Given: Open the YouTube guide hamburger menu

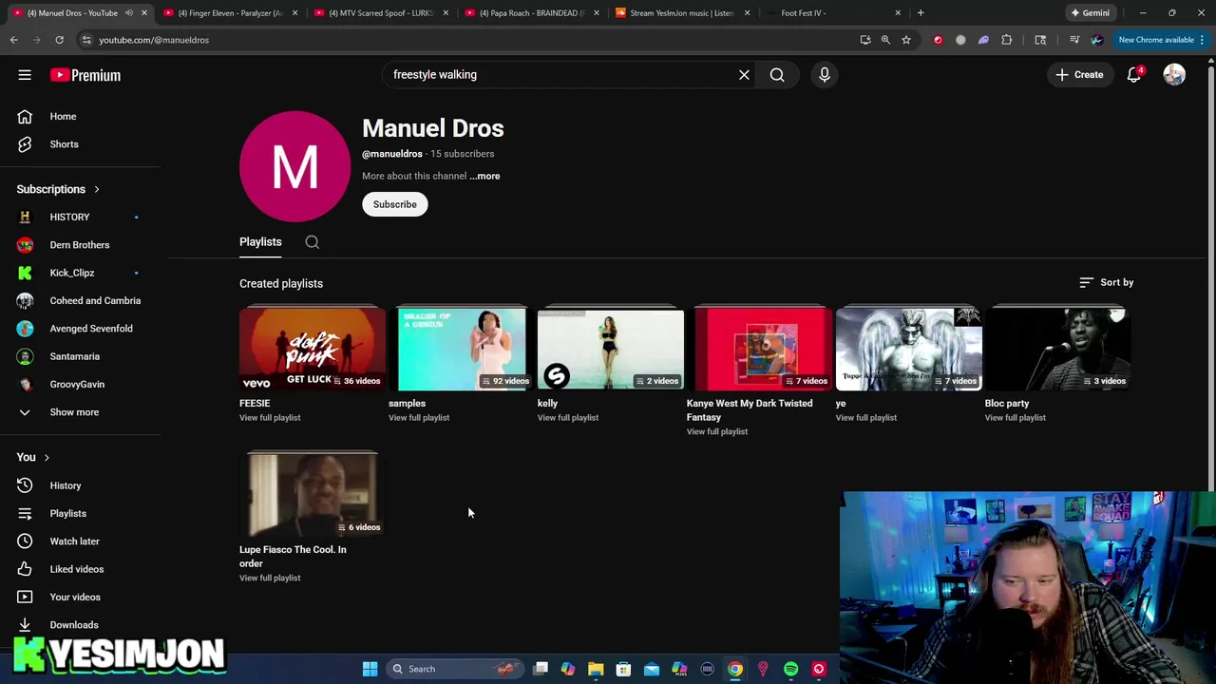Looking at the screenshot, I should tap(25, 75).
